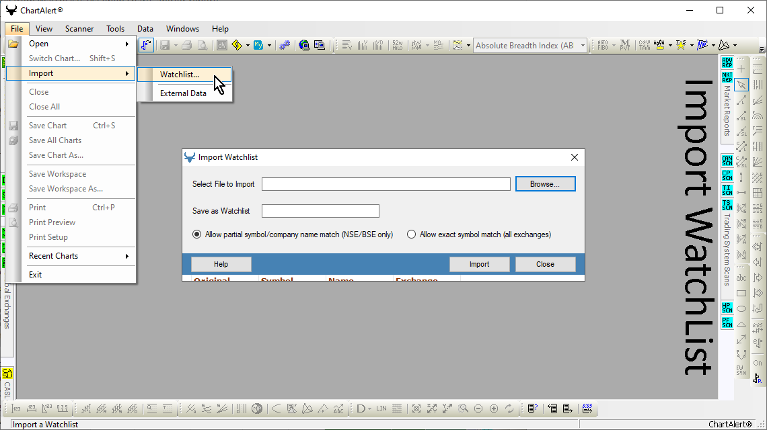Select the arrow pointer tool
This screenshot has height=430, width=767.
(741, 85)
